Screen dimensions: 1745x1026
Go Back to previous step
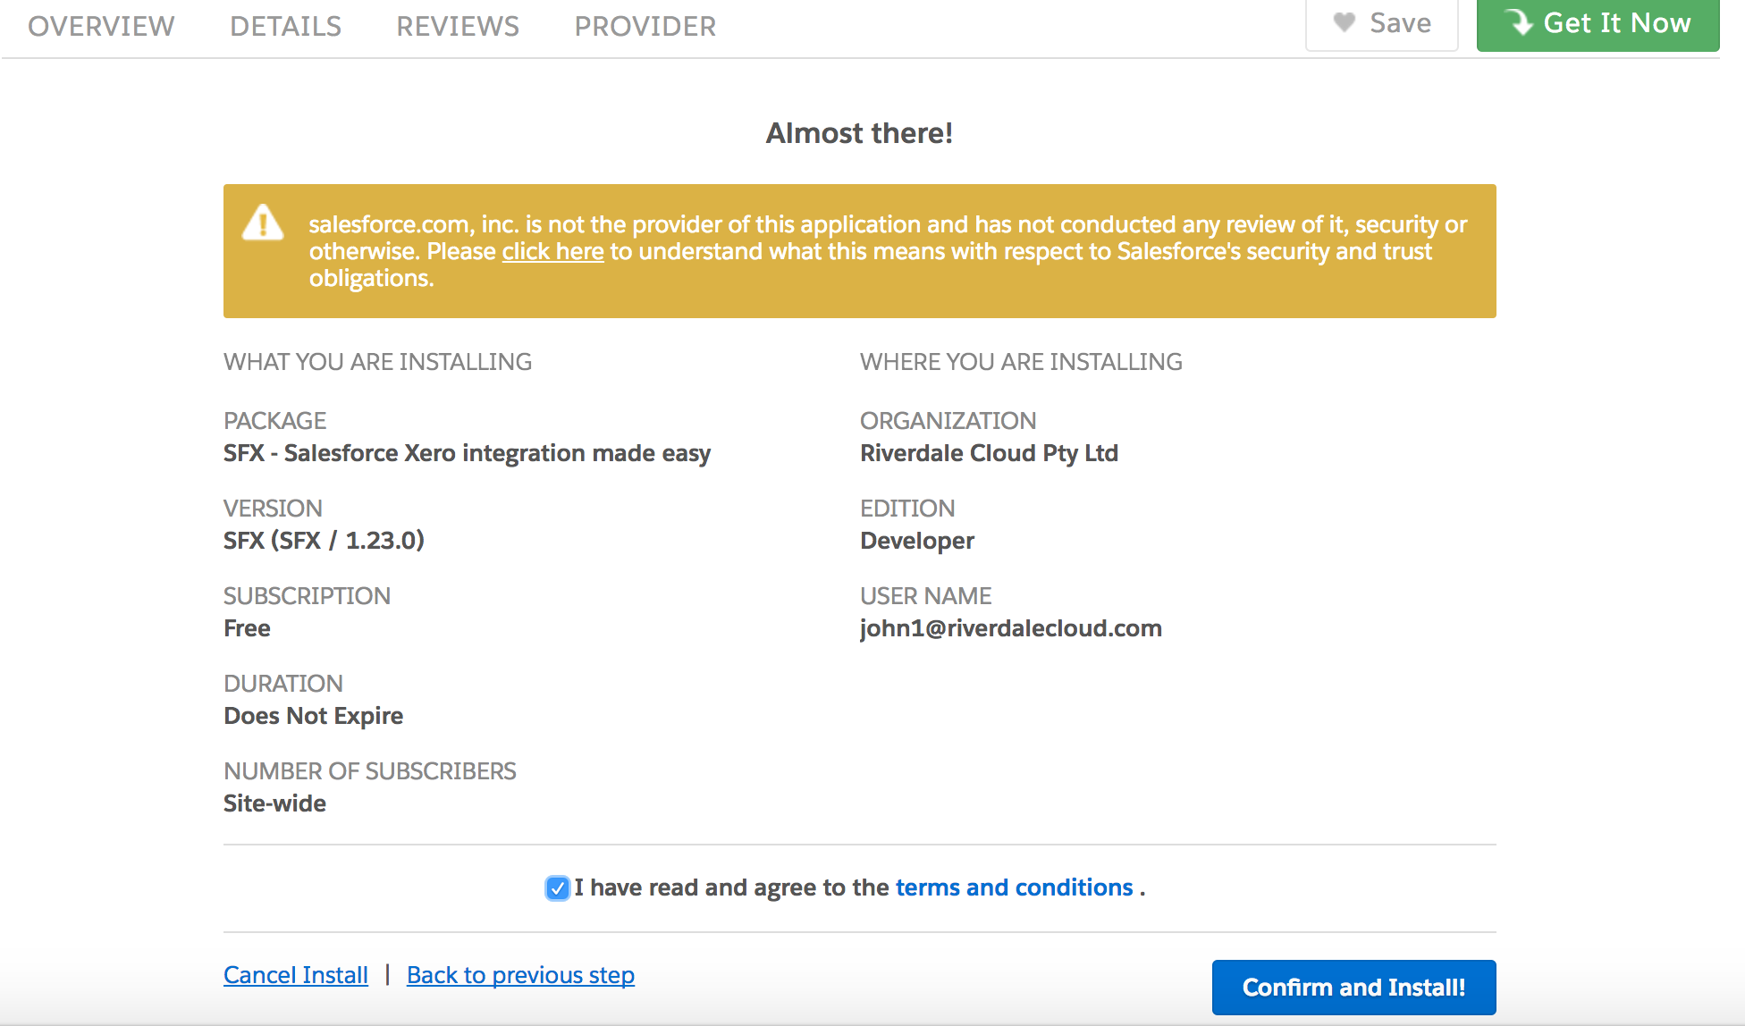coord(520,975)
